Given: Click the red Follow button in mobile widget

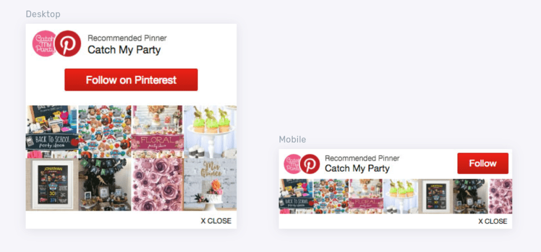Looking at the screenshot, I should (x=483, y=163).
